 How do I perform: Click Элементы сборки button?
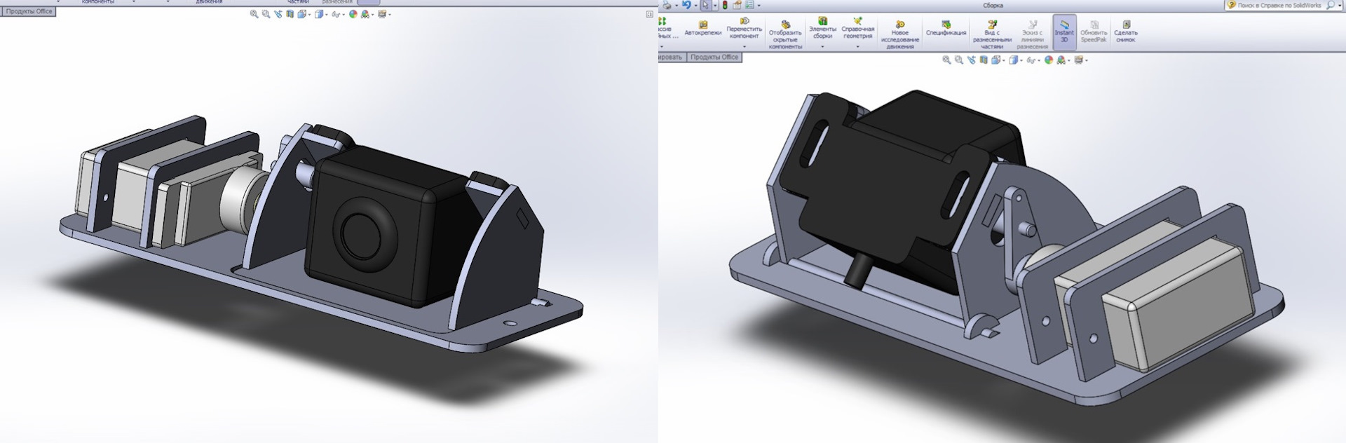coord(822,29)
